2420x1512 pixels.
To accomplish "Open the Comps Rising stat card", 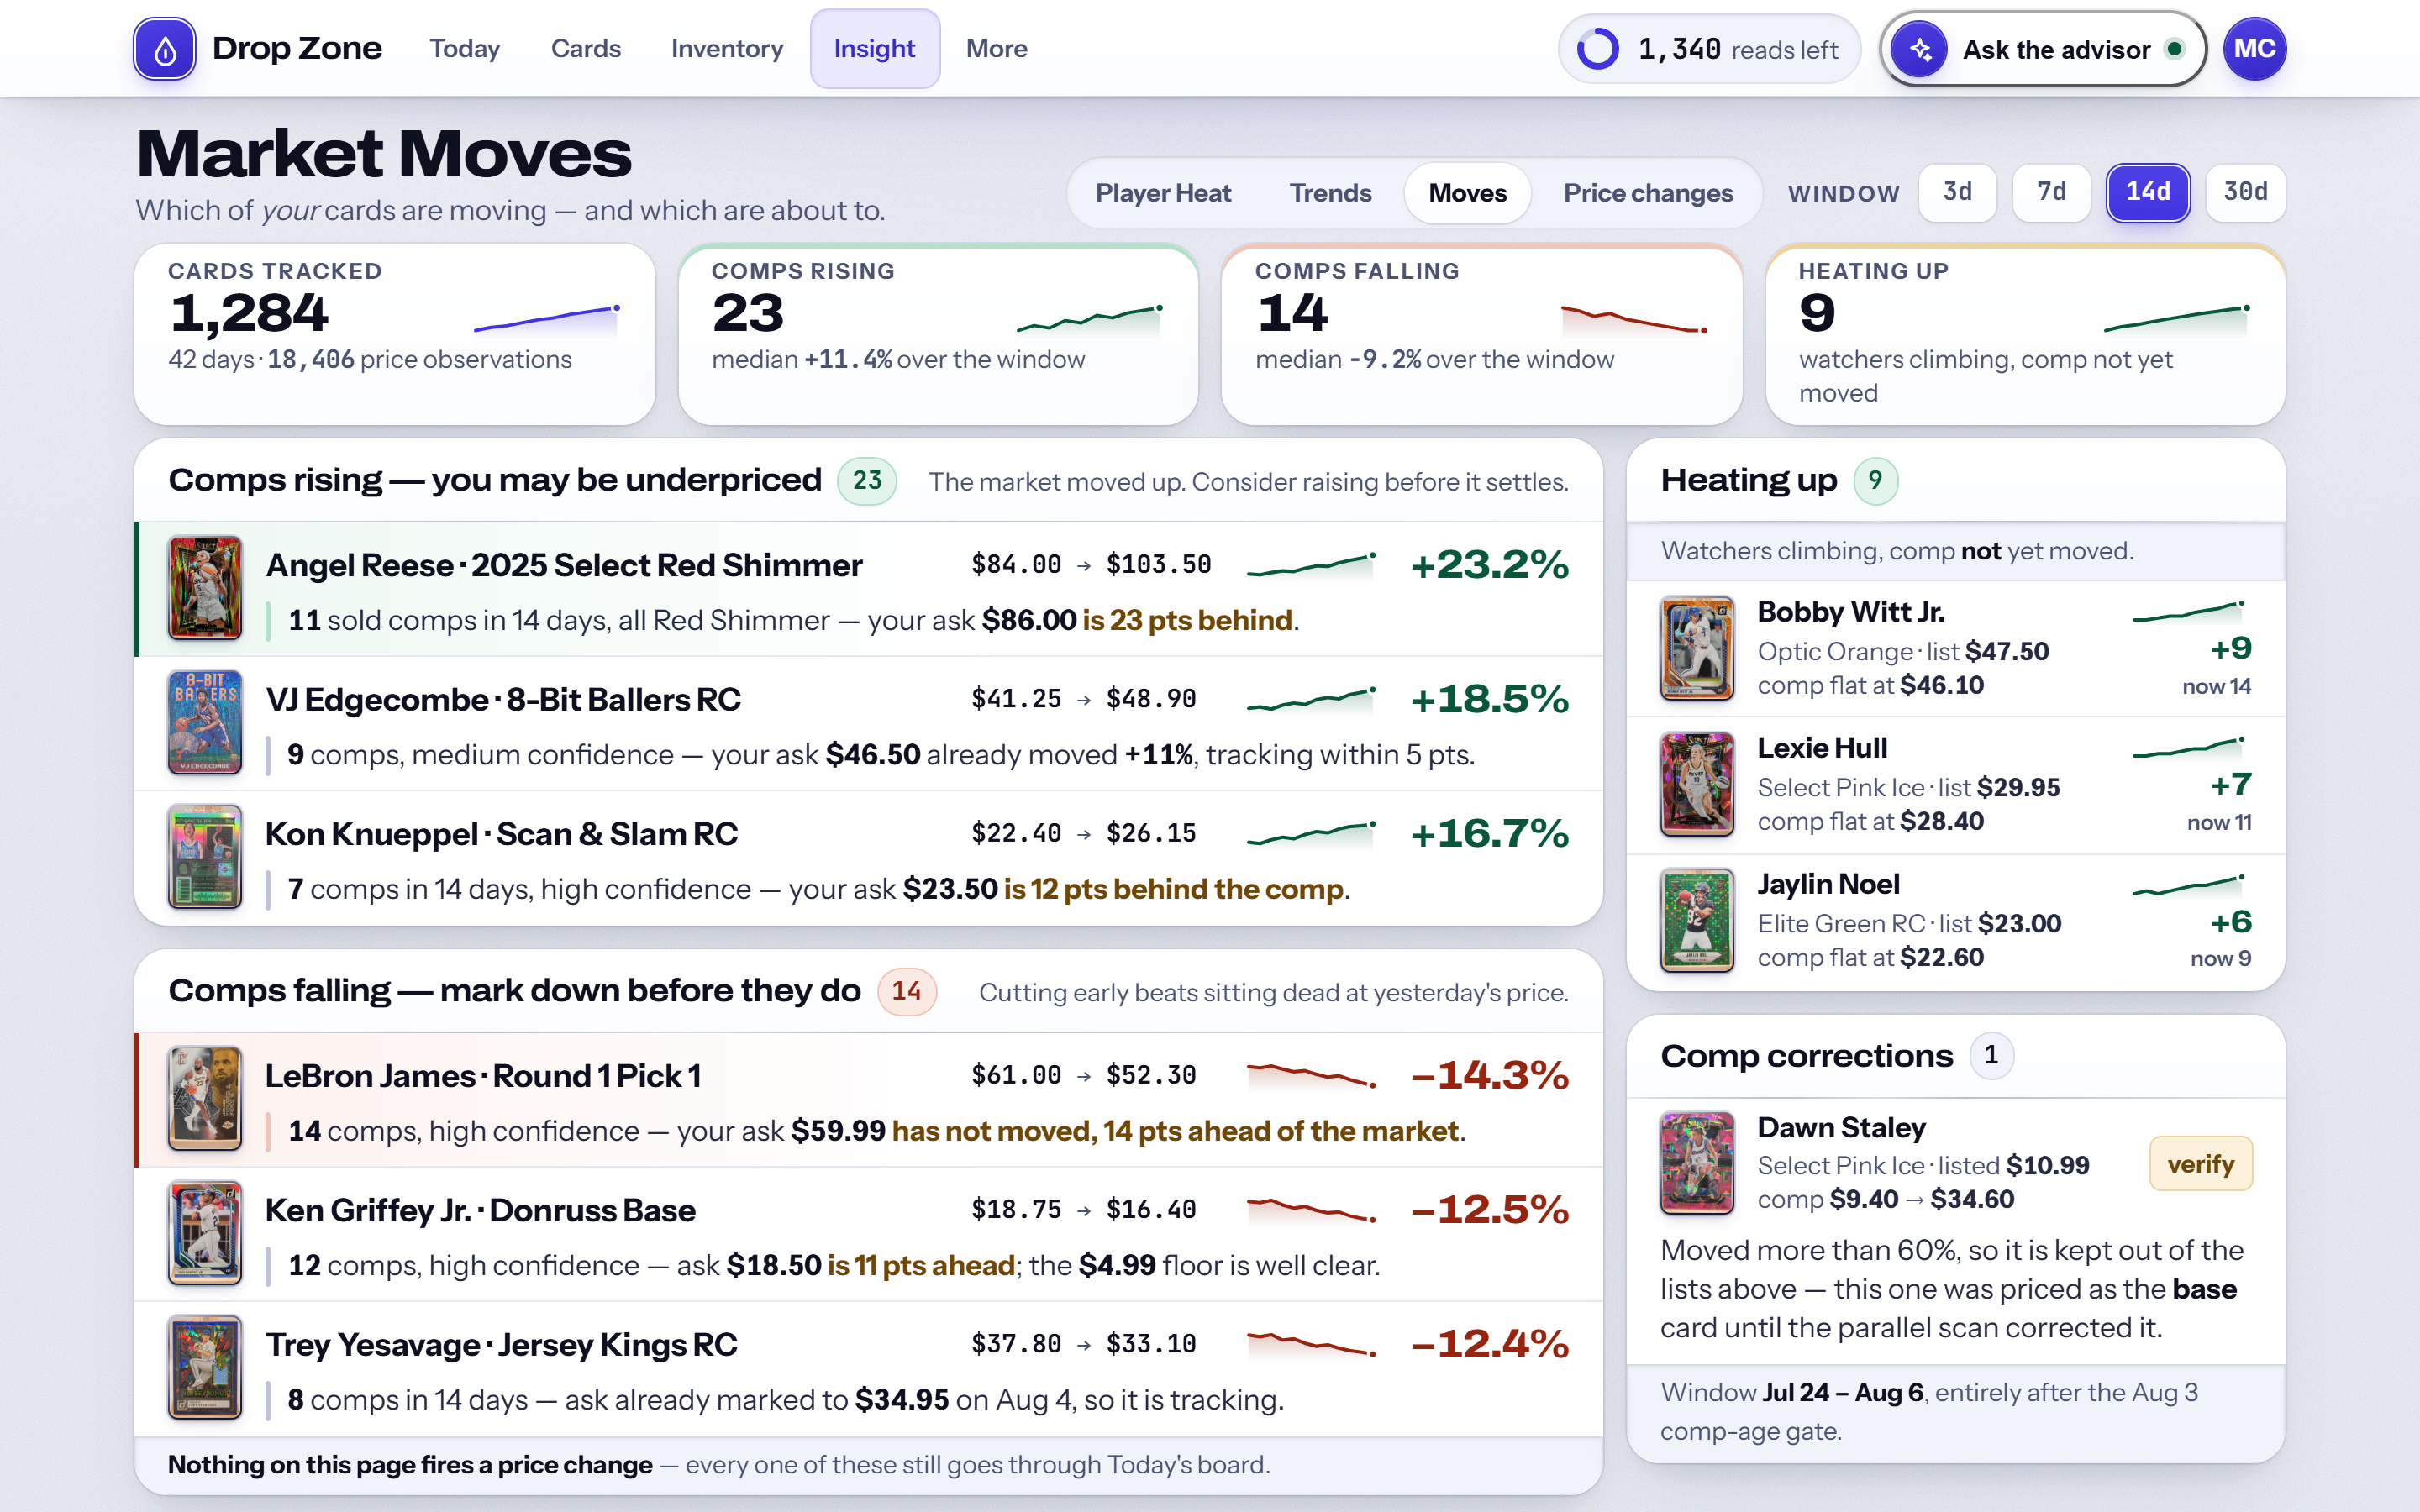I will point(938,334).
